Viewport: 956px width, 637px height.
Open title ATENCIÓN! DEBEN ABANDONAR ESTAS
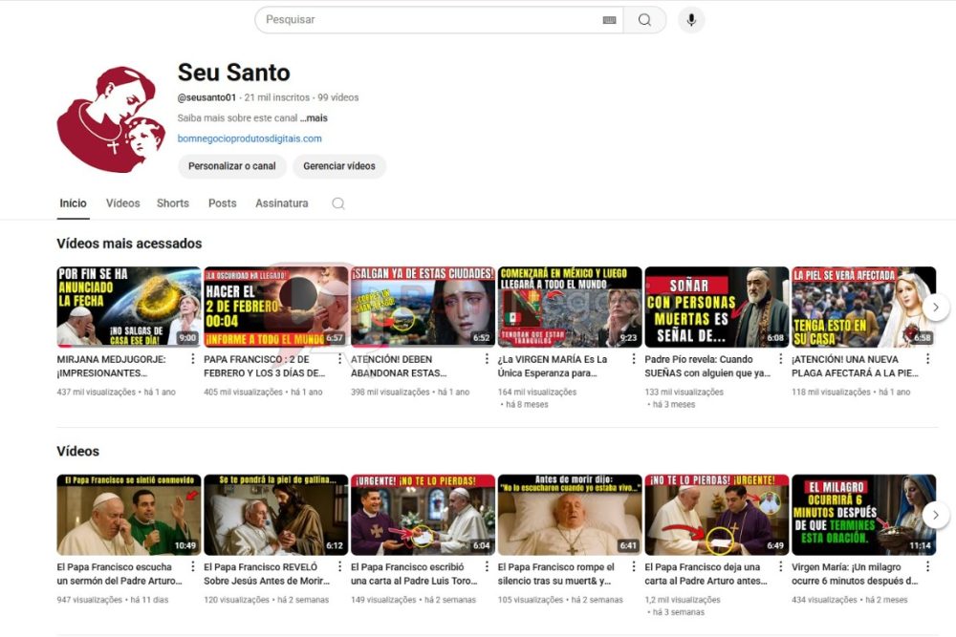[399, 366]
